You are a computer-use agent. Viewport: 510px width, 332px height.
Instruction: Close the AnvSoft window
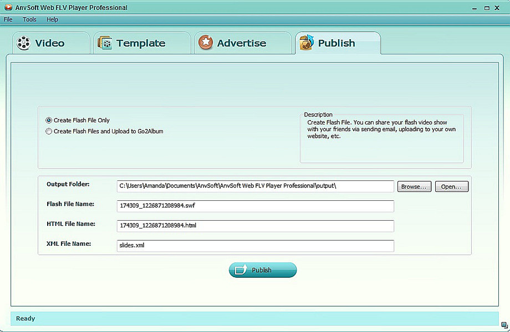[x=497, y=8]
